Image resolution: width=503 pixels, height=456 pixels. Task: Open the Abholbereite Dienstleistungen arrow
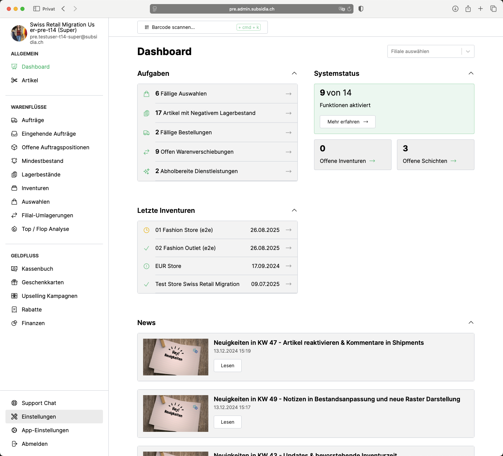pyautogui.click(x=289, y=171)
